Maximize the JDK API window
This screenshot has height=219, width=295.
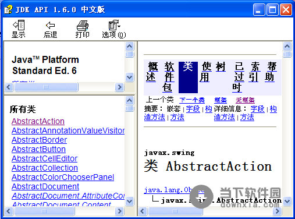click(272, 9)
